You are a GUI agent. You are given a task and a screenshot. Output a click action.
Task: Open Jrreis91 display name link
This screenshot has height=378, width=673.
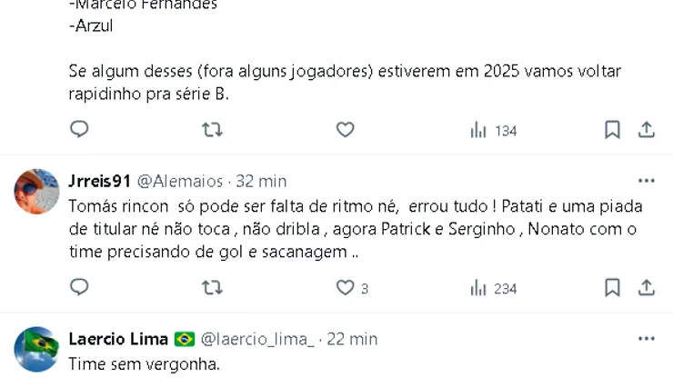pos(100,181)
